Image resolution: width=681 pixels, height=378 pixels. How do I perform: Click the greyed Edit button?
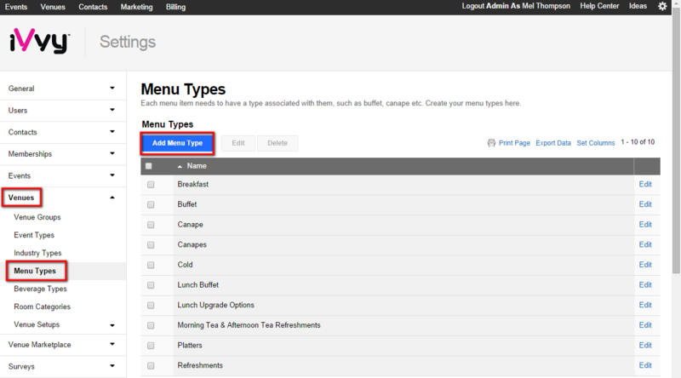click(238, 143)
